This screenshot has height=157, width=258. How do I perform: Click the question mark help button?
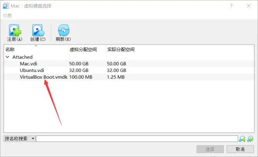pos(231,6)
